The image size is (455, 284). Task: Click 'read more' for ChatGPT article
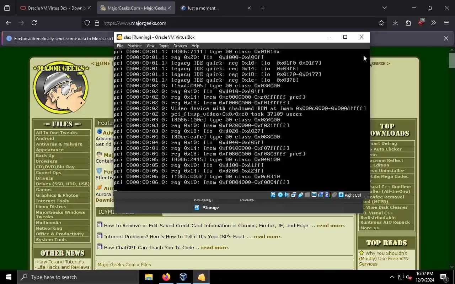click(x=215, y=247)
